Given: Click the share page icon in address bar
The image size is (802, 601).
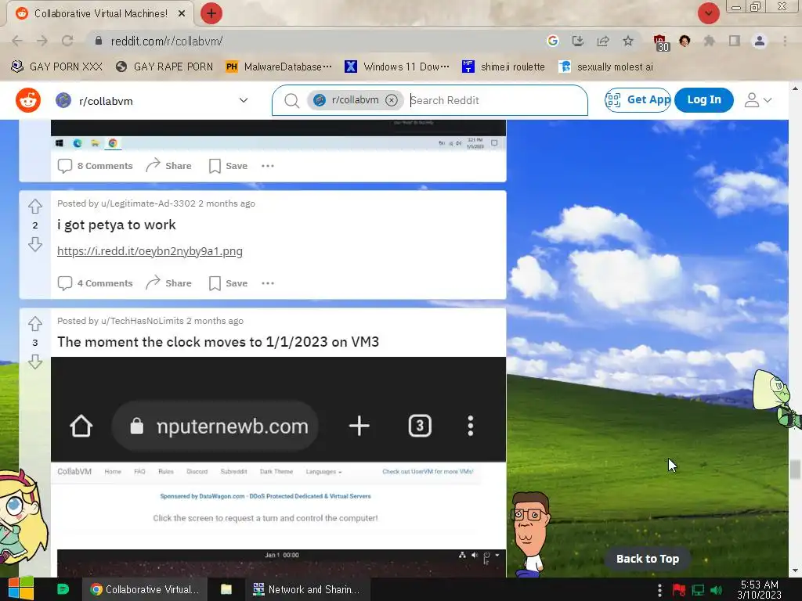Looking at the screenshot, I should tap(603, 41).
